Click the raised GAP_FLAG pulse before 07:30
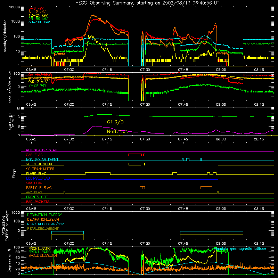The width and height of the screenshot is (278, 278). (135, 154)
